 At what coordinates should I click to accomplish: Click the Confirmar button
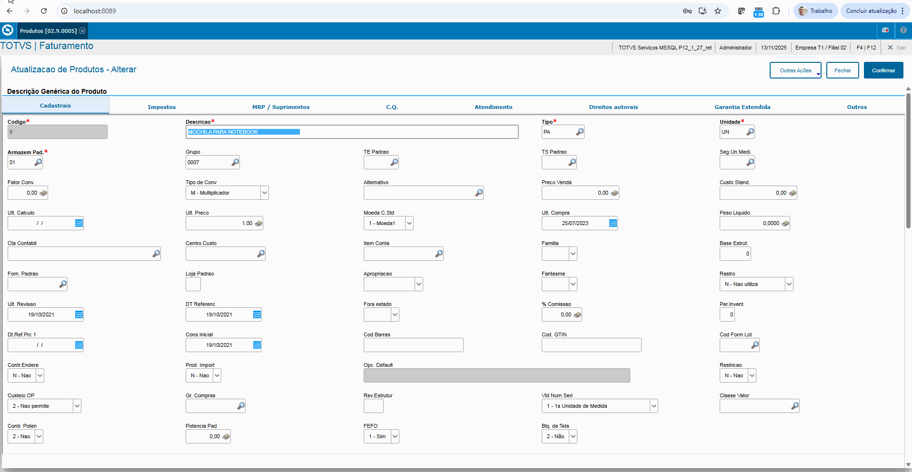883,70
